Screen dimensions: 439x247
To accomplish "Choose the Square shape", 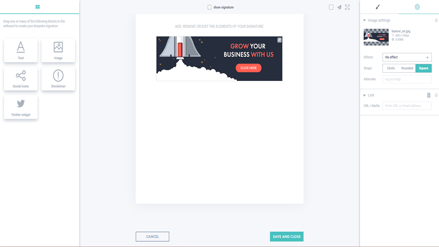I will click(x=424, y=68).
